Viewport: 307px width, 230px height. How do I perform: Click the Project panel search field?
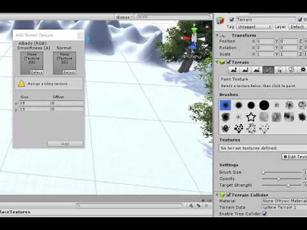pyautogui.click(x=129, y=206)
